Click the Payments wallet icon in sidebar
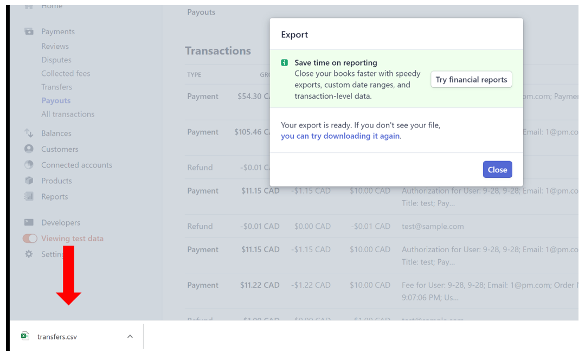This screenshot has height=353, width=585. tap(29, 32)
